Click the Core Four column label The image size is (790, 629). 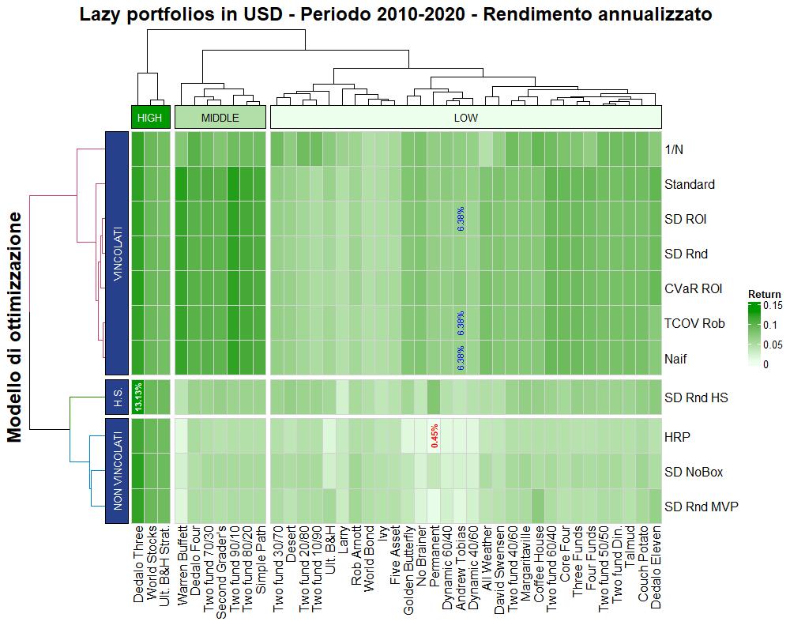tap(564, 553)
